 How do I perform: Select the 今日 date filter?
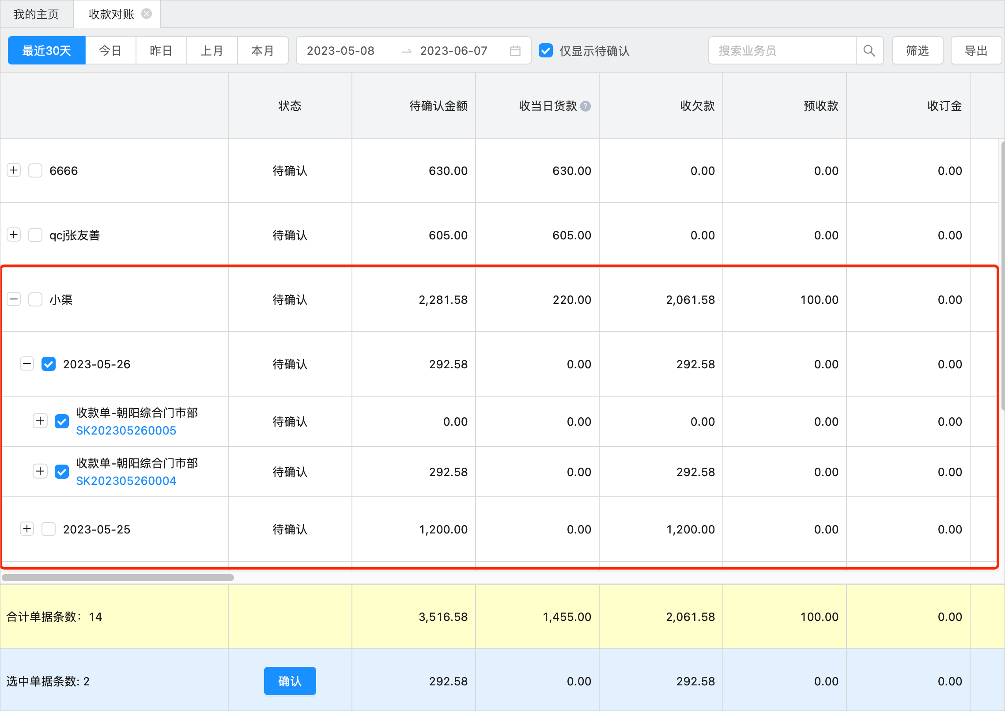pyautogui.click(x=110, y=51)
